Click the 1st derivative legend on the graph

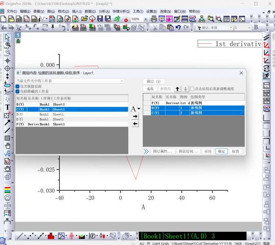point(230,44)
